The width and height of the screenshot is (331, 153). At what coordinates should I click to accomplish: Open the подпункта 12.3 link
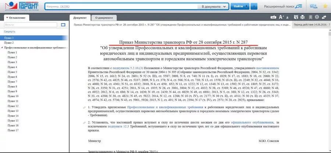pyautogui.click(x=118, y=127)
